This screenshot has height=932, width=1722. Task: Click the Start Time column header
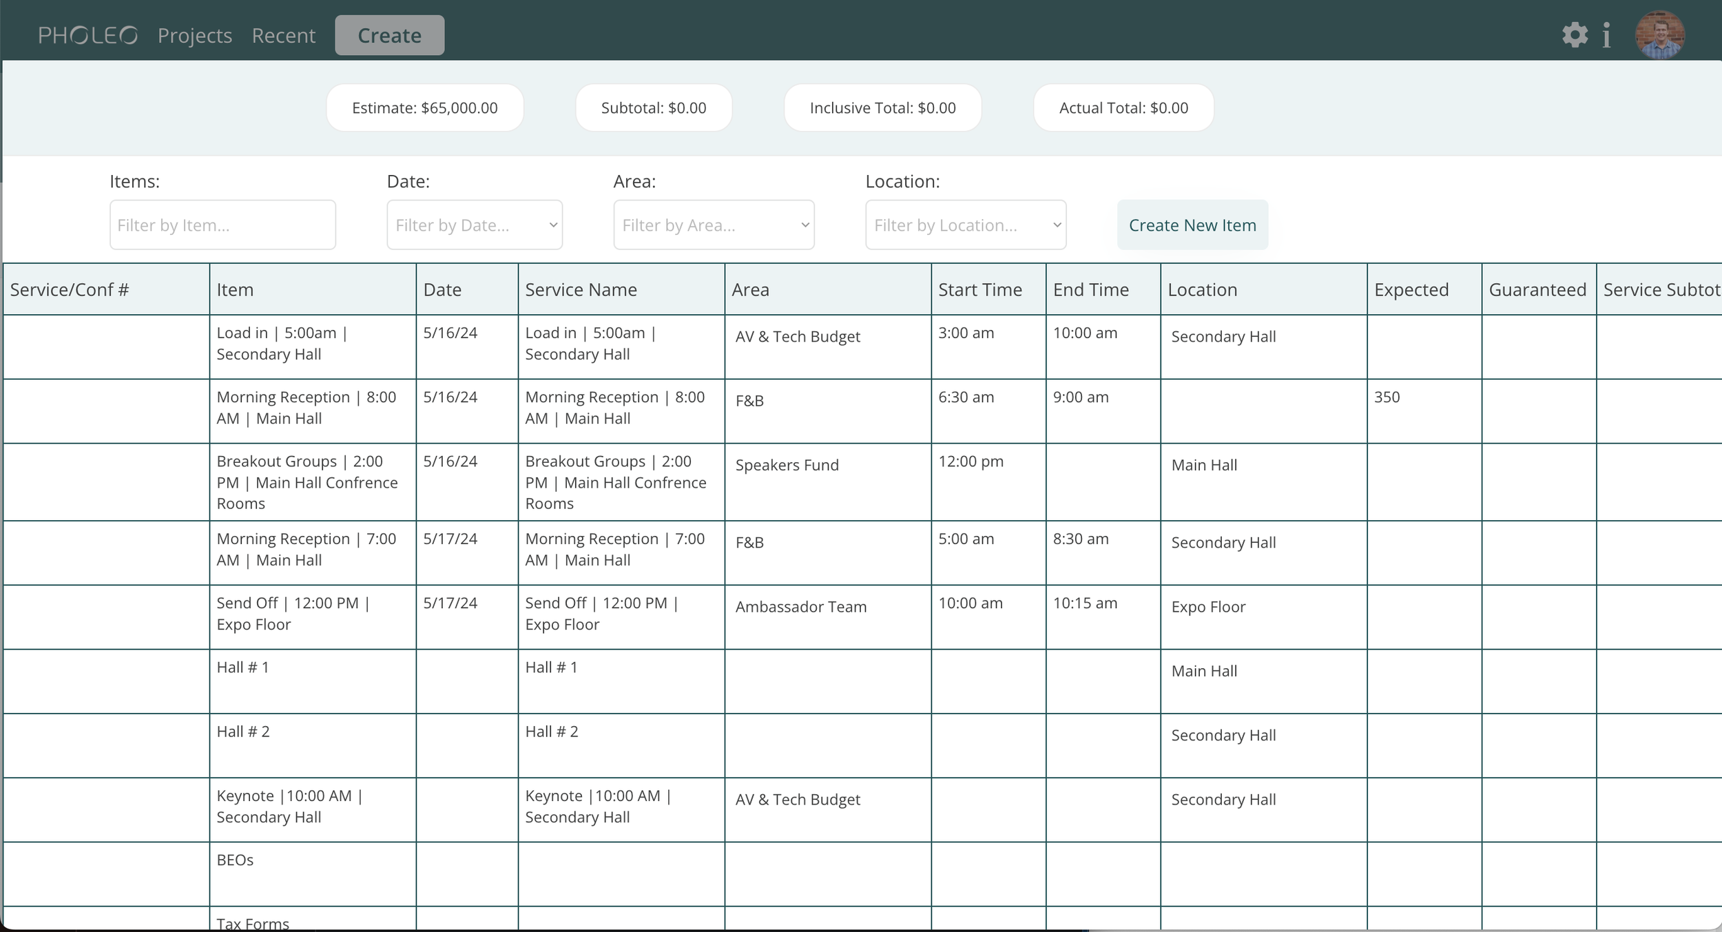click(x=988, y=289)
